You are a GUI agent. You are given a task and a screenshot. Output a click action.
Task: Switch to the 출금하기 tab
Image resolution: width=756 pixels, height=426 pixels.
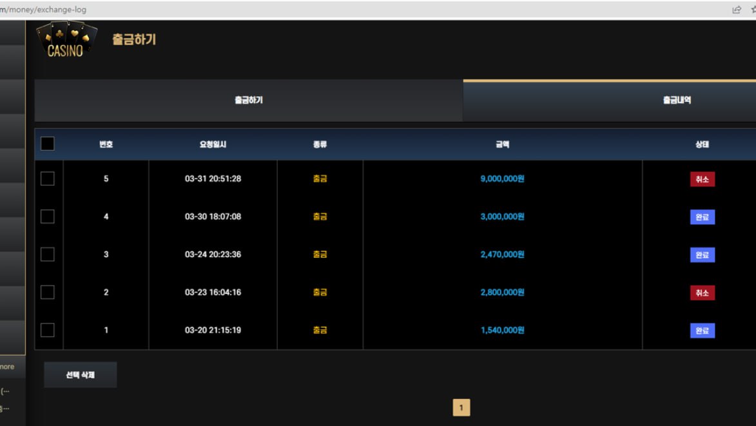point(249,101)
